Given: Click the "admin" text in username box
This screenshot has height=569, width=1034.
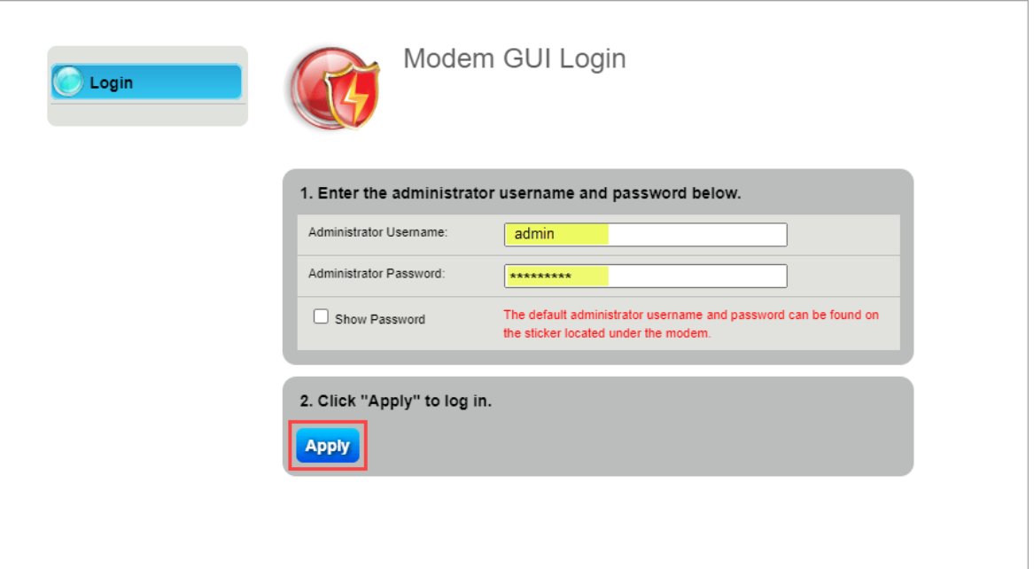Looking at the screenshot, I should coord(534,234).
